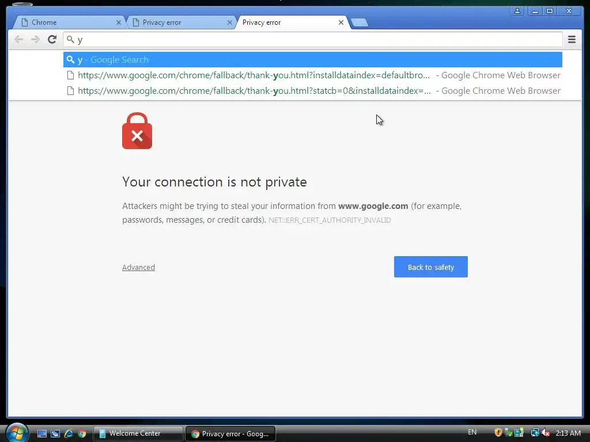
Task: Maximize the Chrome window
Action: [549, 12]
